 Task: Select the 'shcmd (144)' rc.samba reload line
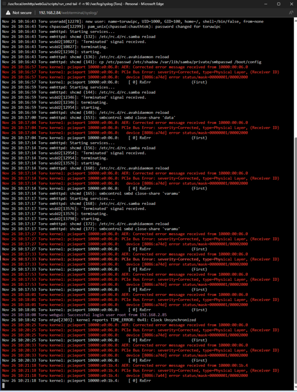[79, 92]
